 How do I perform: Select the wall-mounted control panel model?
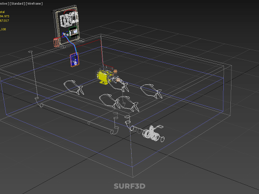(67, 25)
